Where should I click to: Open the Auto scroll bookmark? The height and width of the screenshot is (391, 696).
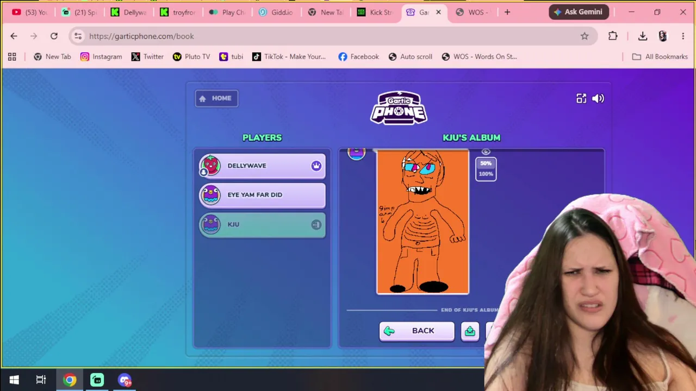[x=411, y=56]
